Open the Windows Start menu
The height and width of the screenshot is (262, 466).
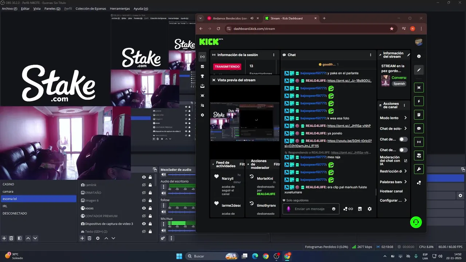(x=179, y=256)
